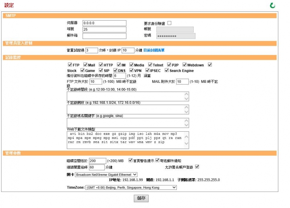The image size is (290, 208).
Task: Open the TimeZone dropdown
Action: (131, 187)
